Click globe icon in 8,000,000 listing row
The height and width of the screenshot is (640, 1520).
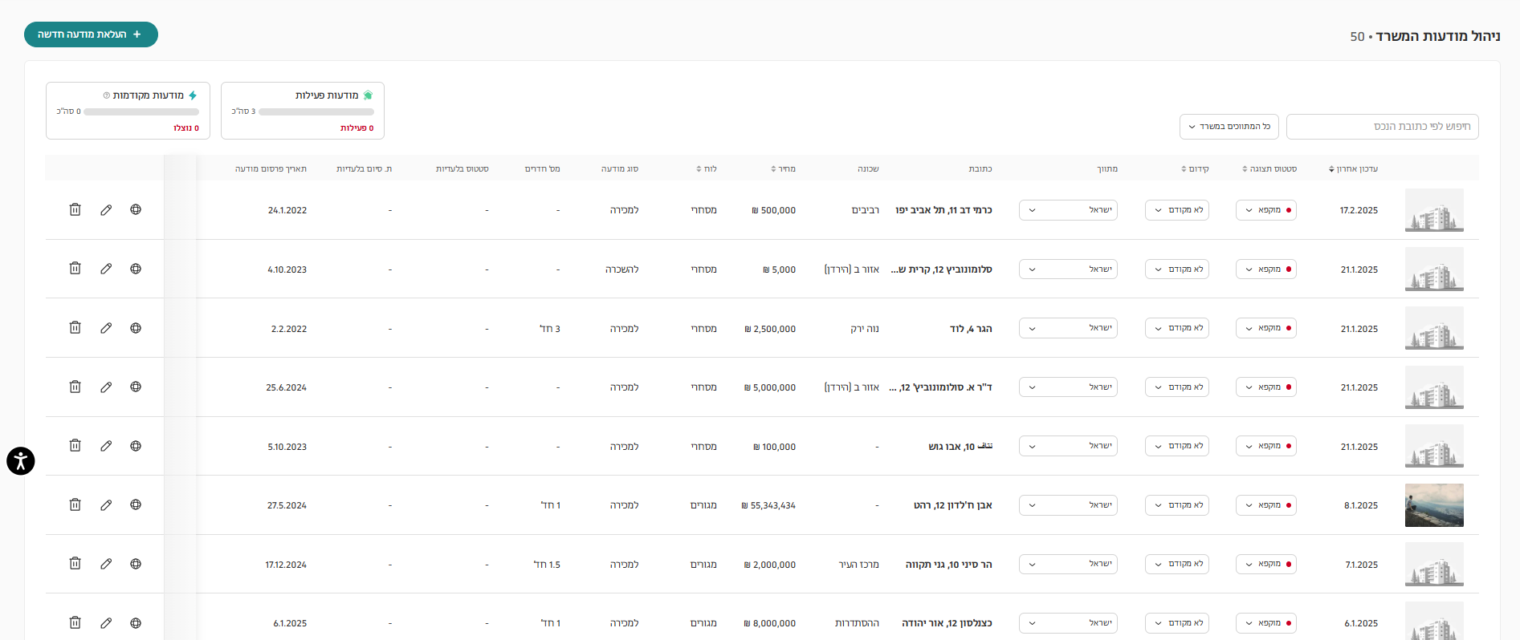(136, 623)
